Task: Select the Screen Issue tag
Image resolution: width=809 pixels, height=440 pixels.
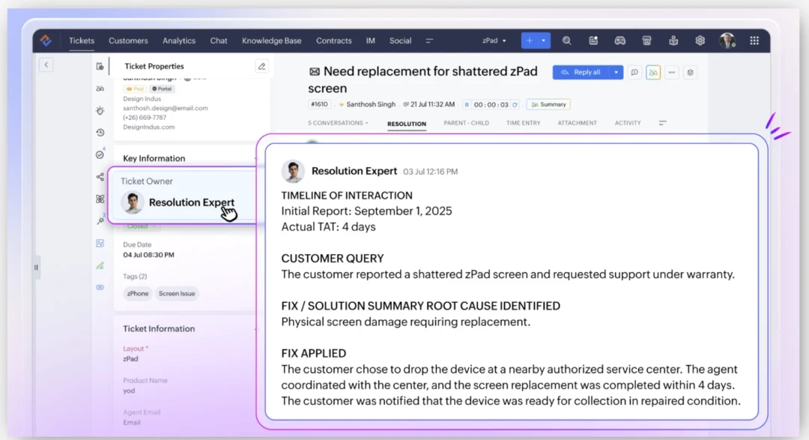Action: pos(177,294)
